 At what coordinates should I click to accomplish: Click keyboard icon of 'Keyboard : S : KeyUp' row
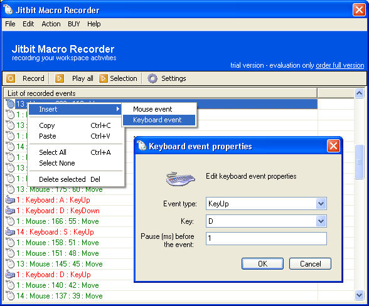10,232
